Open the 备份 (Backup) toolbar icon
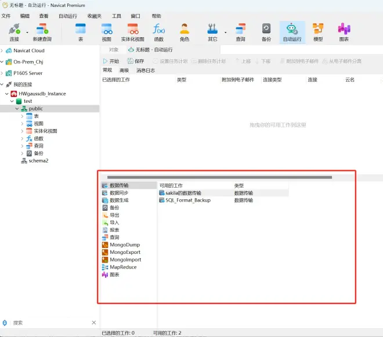 [x=266, y=32]
